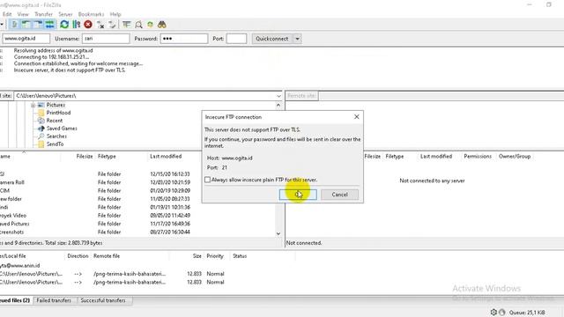Screen dimensions: 564x317
Task: Click the Password input field
Action: point(184,39)
